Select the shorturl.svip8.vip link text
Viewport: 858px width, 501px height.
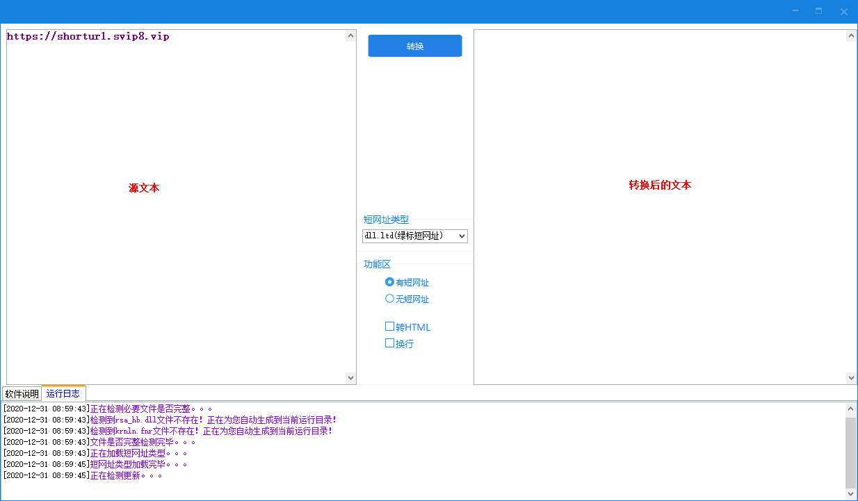88,36
